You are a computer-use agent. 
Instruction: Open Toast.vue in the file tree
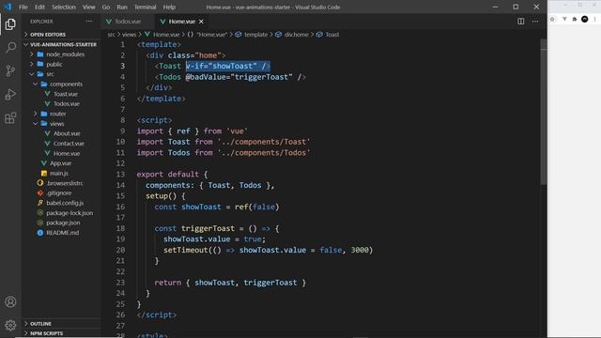tap(65, 94)
